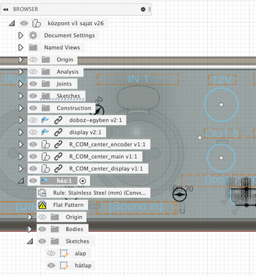This screenshot has height=276, width=256.
Task: Click the Named Views folder icon
Action: [x=33, y=48]
